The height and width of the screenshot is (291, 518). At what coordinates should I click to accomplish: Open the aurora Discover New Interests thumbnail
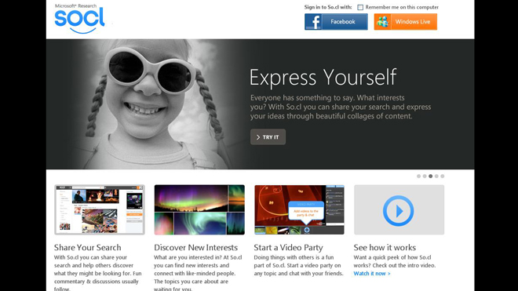pos(199,209)
